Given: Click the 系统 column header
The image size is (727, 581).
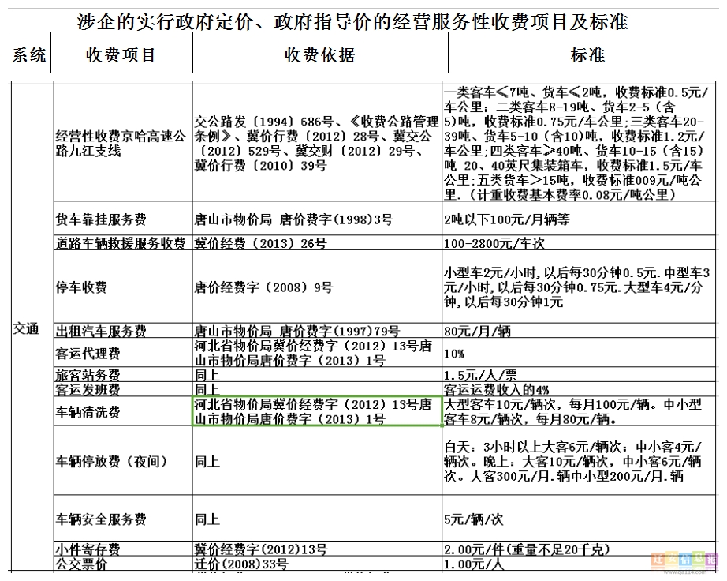Looking at the screenshot, I should 29,55.
